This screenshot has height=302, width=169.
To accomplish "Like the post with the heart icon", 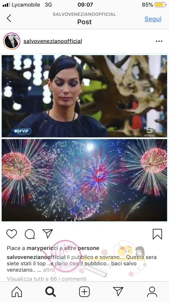I will 12,234.
